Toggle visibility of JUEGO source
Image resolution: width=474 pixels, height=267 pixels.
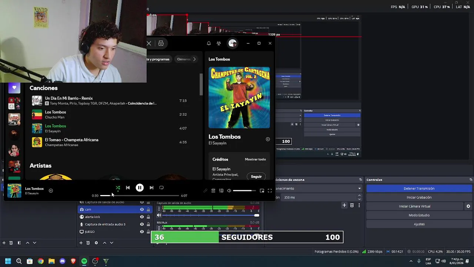click(x=142, y=232)
